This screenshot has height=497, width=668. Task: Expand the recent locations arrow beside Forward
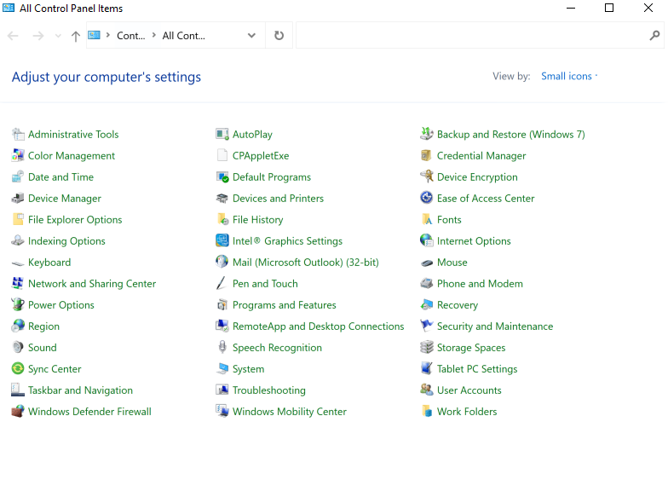58,36
